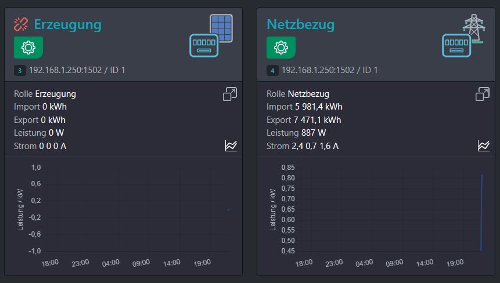500x283 pixels.
Task: Click the broken link icon beside Erzeugung
Action: pos(21,24)
